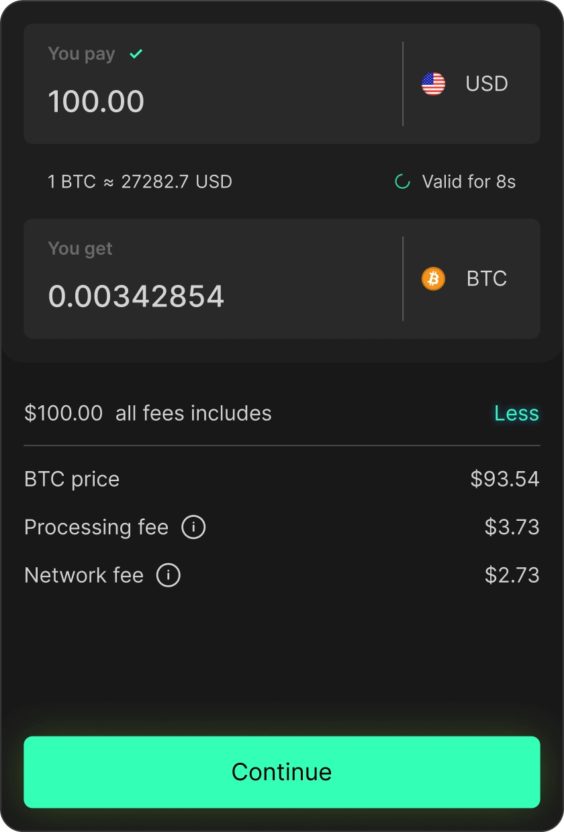Image resolution: width=564 pixels, height=832 pixels.
Task: Click the $2.73 network fee value
Action: [x=512, y=575]
